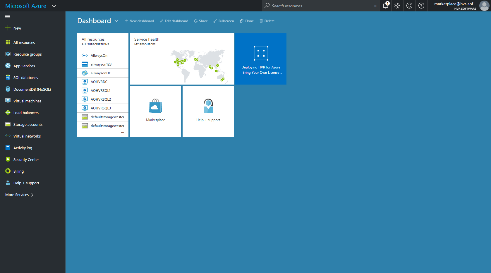The image size is (491, 273).
Task: Click the DocumentDB (NoSQL) icon
Action: 8,89
